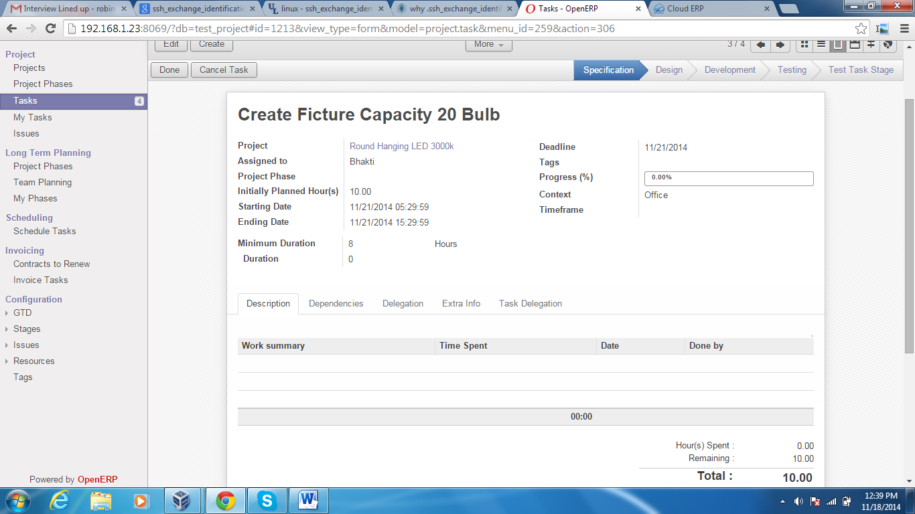915x514 pixels.
Task: Switch to the Dependencies tab
Action: click(336, 303)
